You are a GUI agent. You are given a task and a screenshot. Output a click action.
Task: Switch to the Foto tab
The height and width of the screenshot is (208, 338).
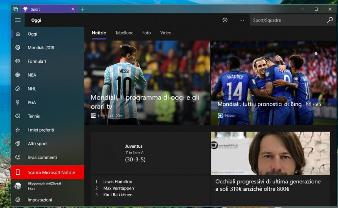pos(146,33)
